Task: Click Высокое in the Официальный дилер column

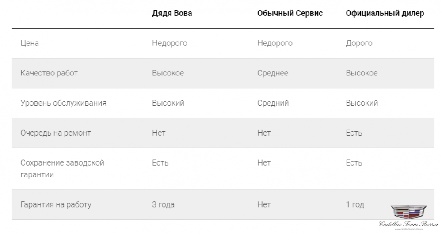Action: [362, 73]
